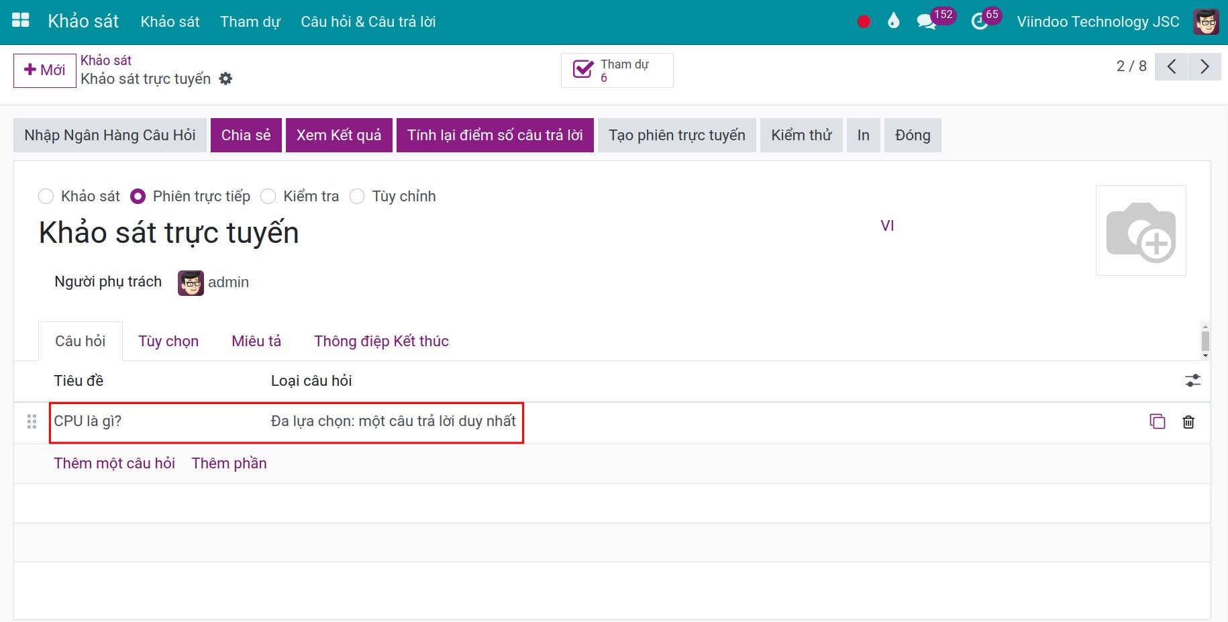This screenshot has height=622, width=1228.
Task: Open column settings adjust icon
Action: (x=1192, y=380)
